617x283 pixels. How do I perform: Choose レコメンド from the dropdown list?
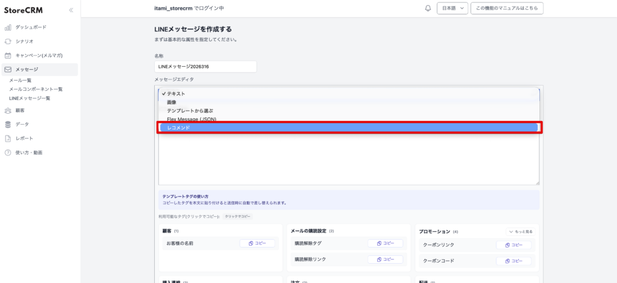(x=349, y=128)
